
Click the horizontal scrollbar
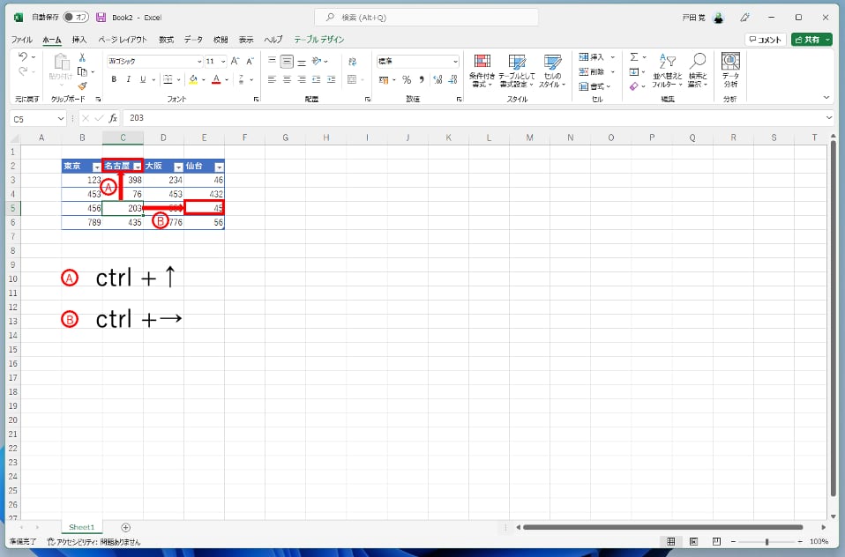tap(662, 527)
